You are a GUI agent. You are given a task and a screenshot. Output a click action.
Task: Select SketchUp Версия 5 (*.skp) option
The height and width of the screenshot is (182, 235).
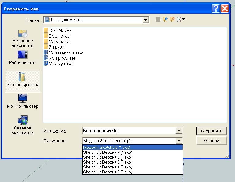(107, 162)
